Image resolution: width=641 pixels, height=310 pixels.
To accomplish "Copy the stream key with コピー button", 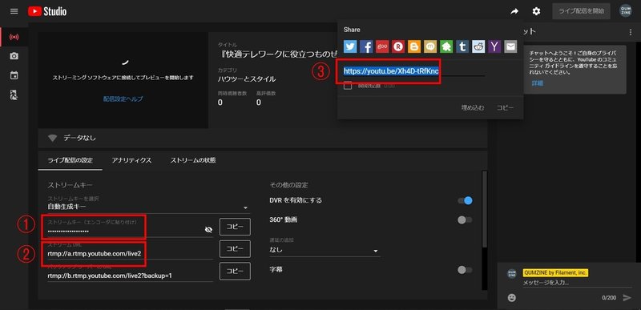I will pyautogui.click(x=235, y=227).
